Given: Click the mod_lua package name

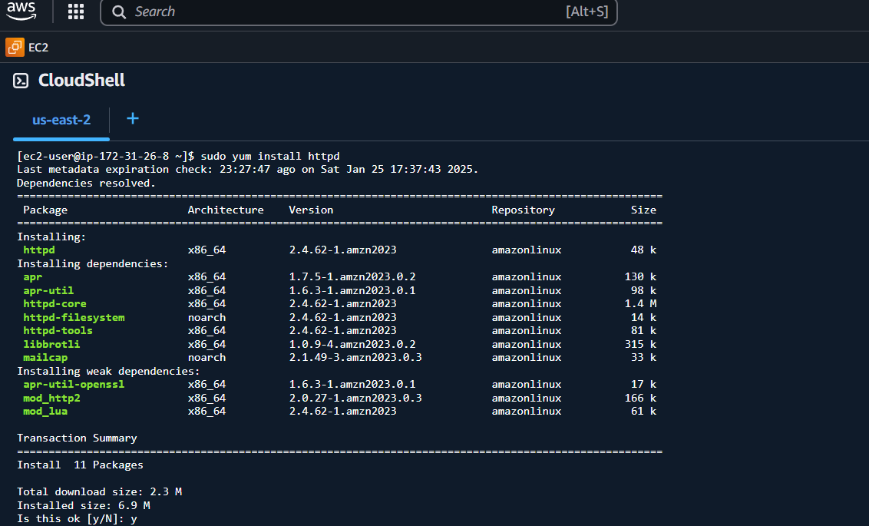Looking at the screenshot, I should [45, 412].
